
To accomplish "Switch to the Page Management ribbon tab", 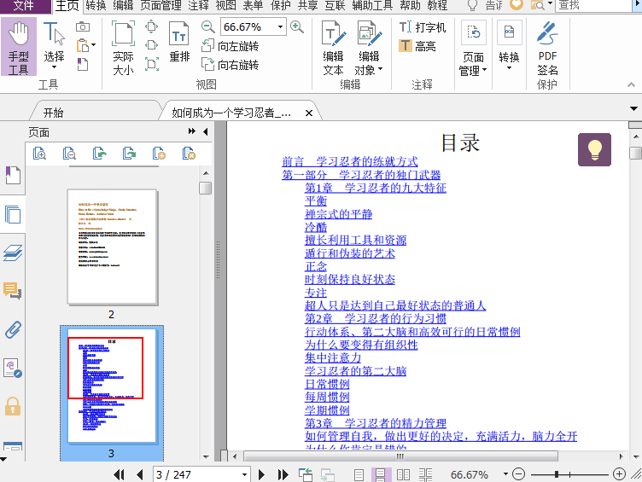I will [160, 5].
